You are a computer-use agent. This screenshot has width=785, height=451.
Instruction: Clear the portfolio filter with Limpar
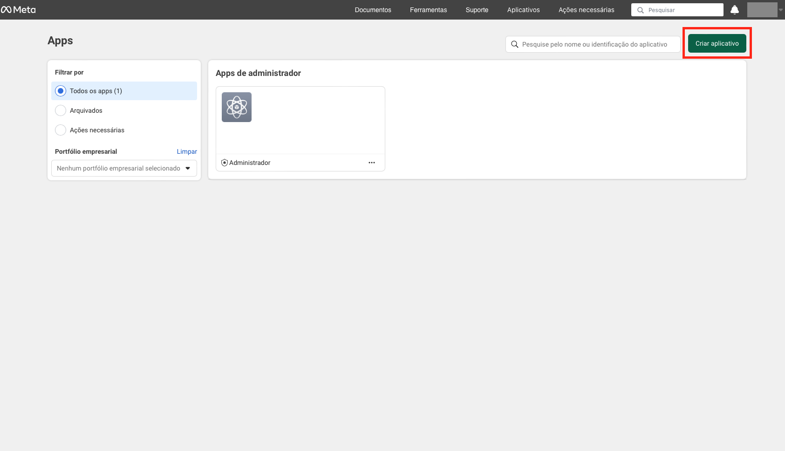point(187,151)
